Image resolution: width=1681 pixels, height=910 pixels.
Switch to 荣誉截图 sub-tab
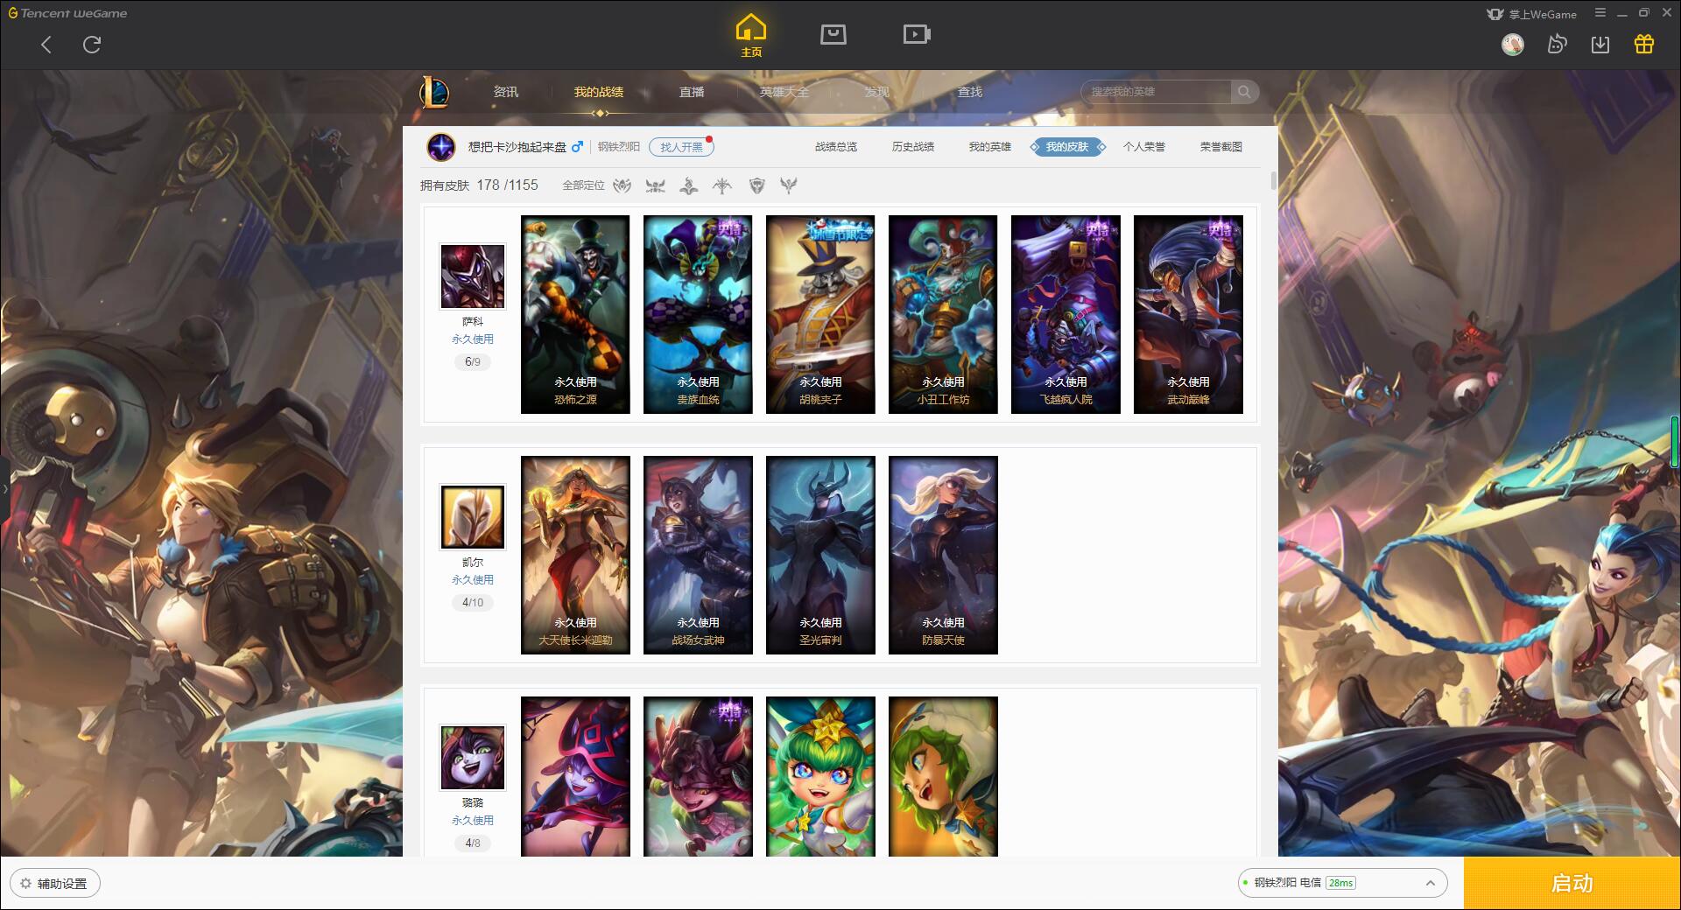coord(1221,147)
